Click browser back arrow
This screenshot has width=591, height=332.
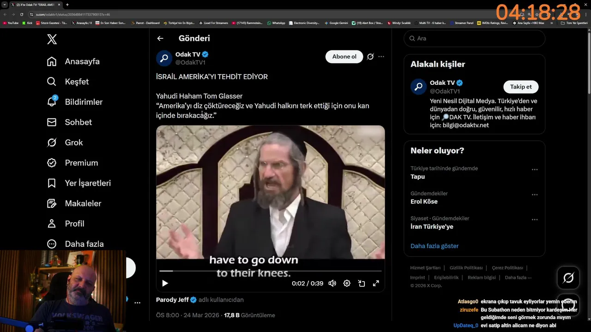5,15
